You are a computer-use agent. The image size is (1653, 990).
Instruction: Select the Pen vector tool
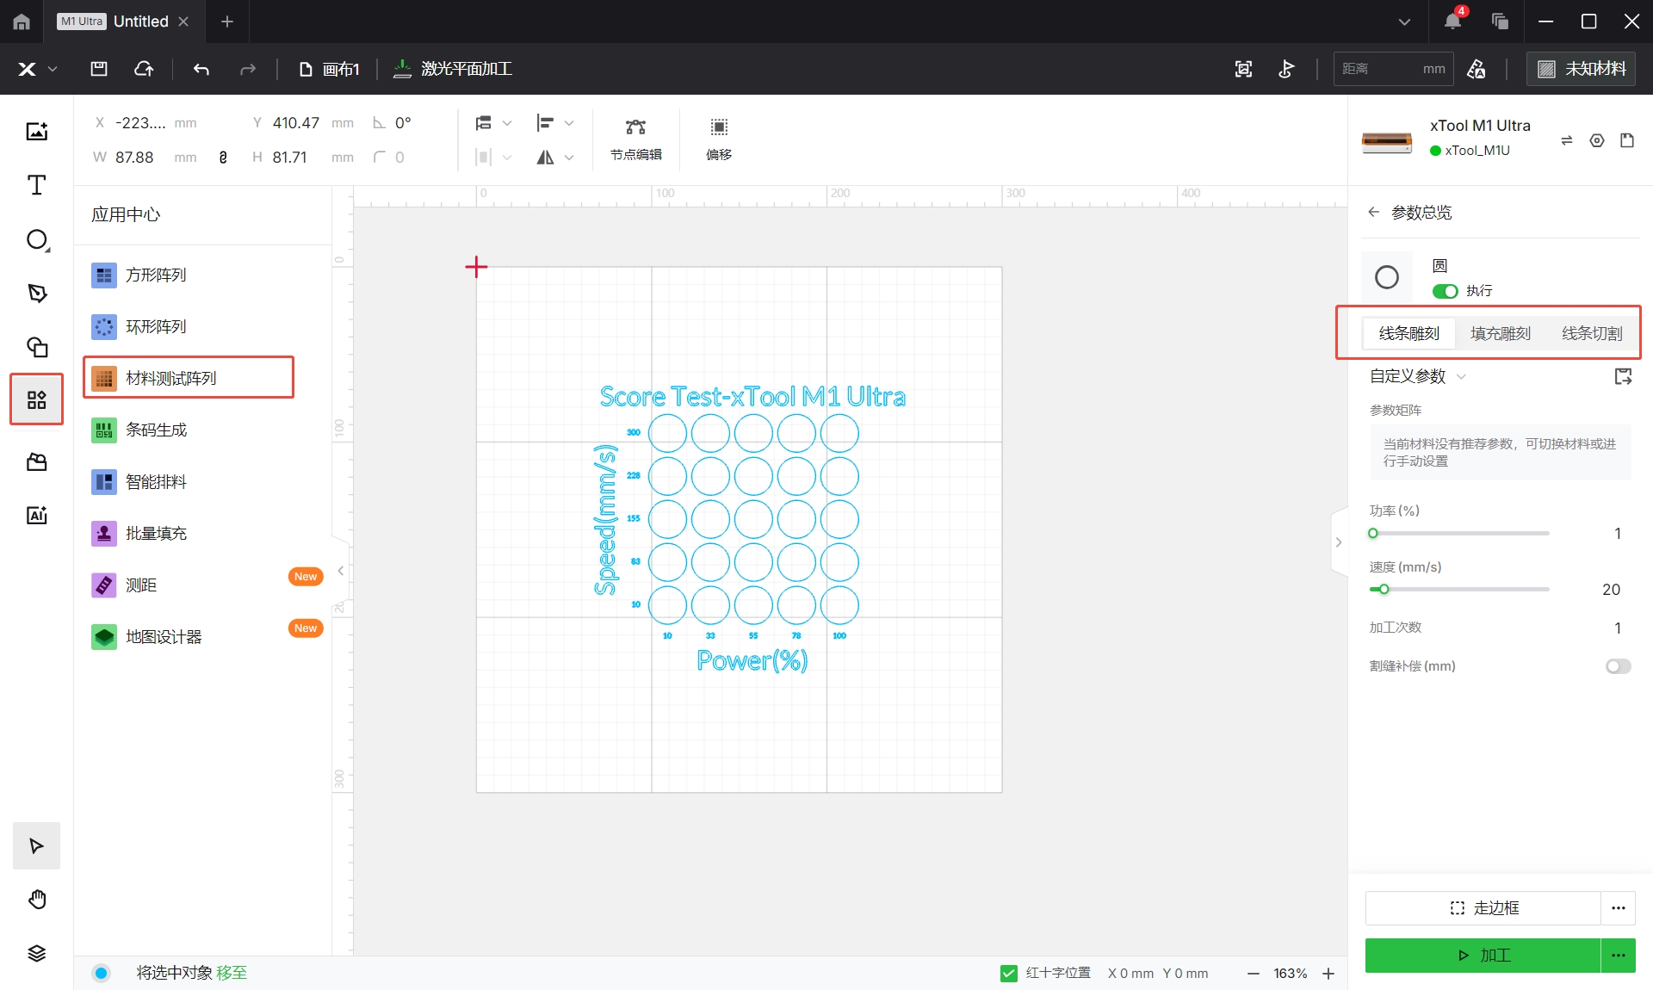36,293
